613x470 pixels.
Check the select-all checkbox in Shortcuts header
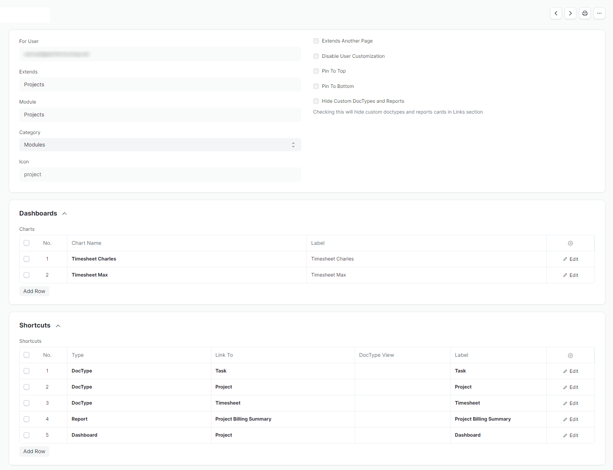[x=26, y=355]
